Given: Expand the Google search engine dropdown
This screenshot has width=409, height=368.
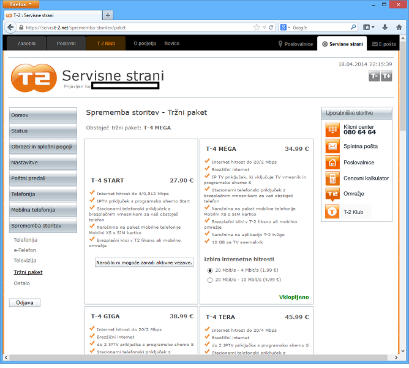Looking at the screenshot, I should coord(286,28).
